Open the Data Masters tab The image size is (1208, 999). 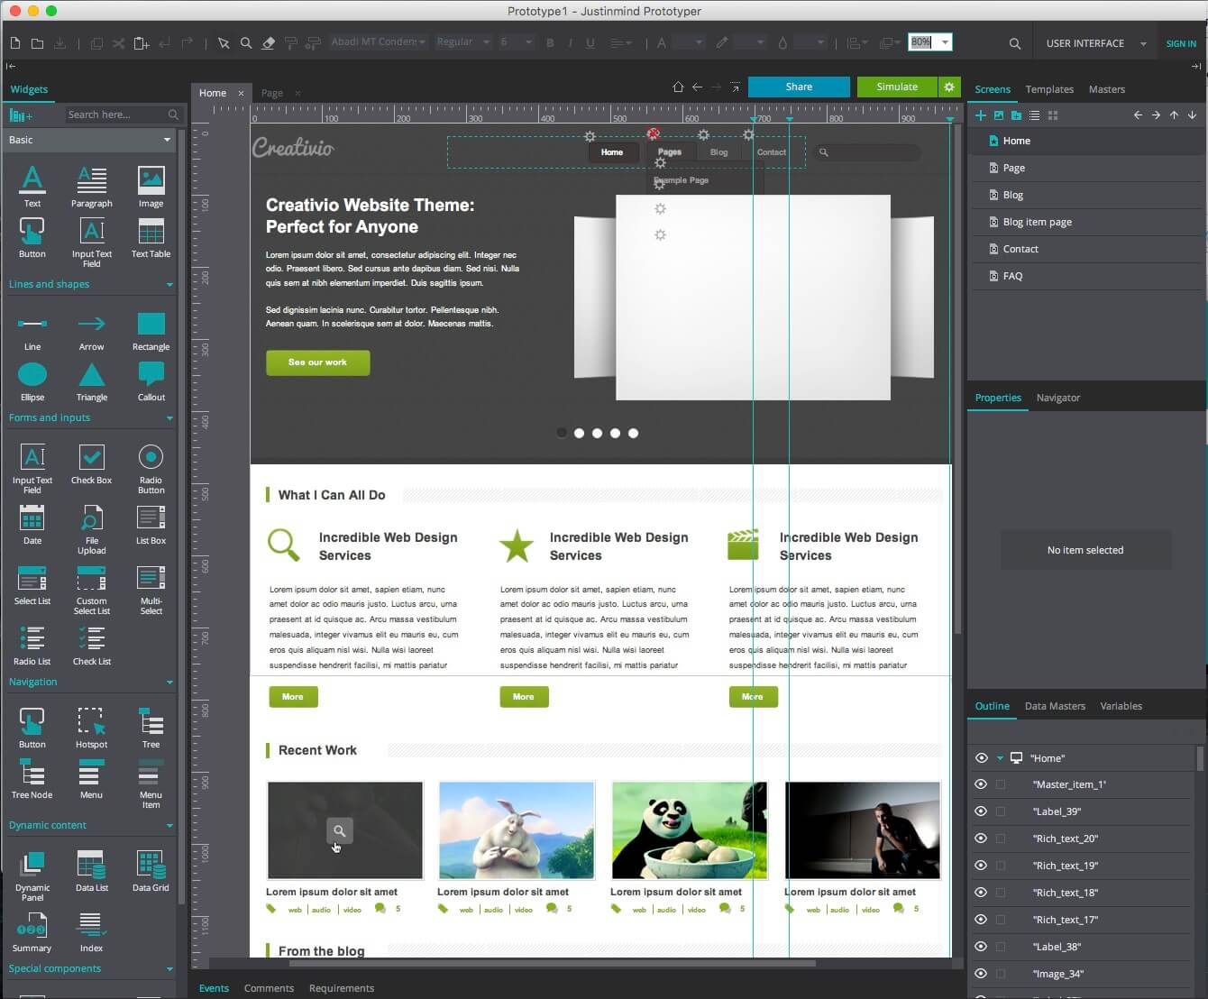1055,706
